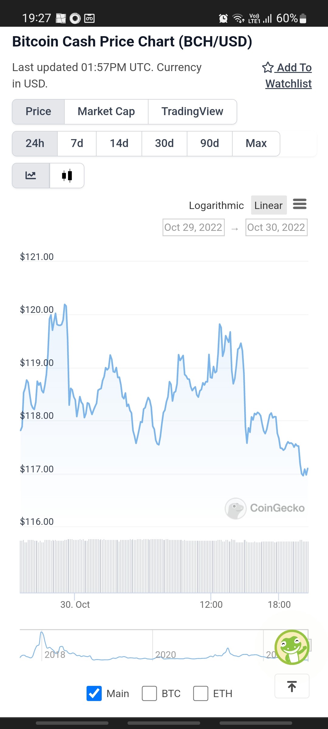Switch to line chart view icon
The width and height of the screenshot is (328, 729).
pos(31,176)
